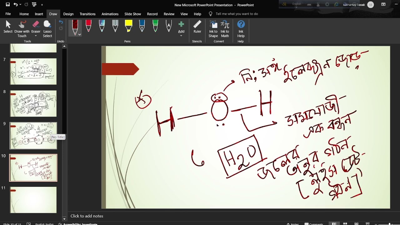Select the action pen marked A
The width and height of the screenshot is (400, 225).
(x=169, y=26)
